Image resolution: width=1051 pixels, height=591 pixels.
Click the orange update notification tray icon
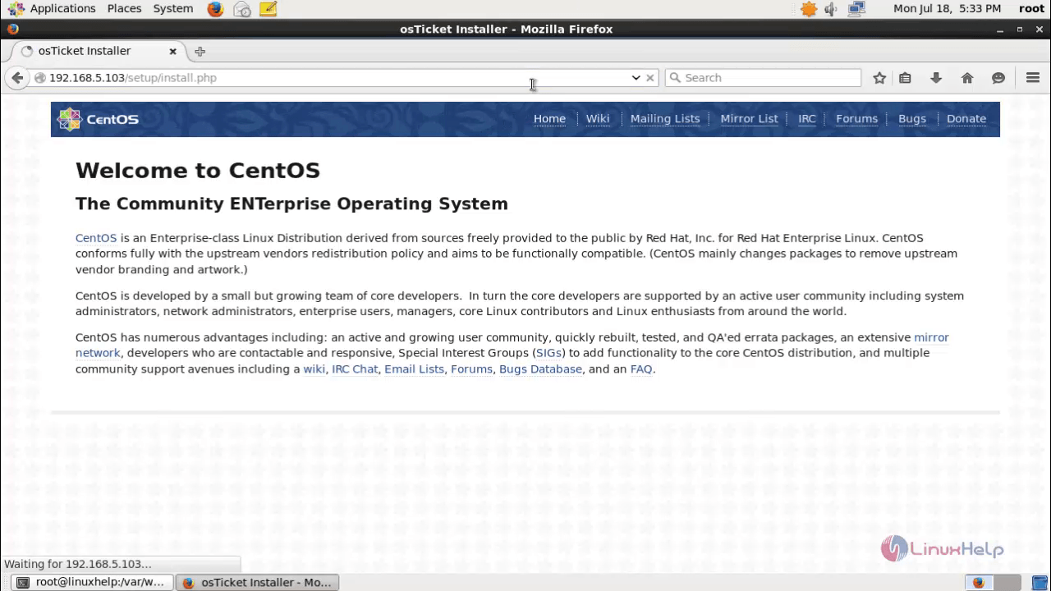point(809,9)
